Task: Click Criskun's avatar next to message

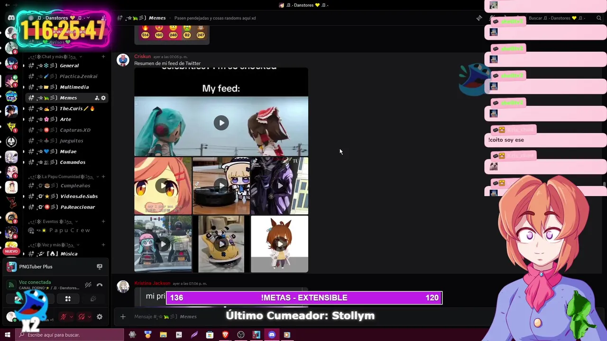Action: (123, 60)
